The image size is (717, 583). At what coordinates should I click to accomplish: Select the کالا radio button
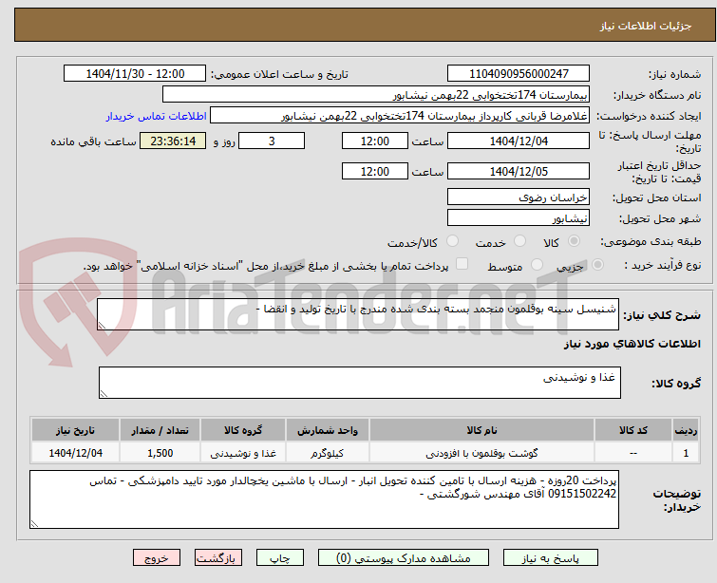pyautogui.click(x=574, y=241)
